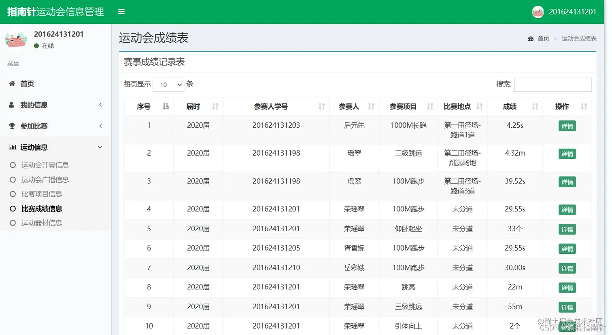
Task: Click the chart icon beside 运动信息
Action: [13, 147]
